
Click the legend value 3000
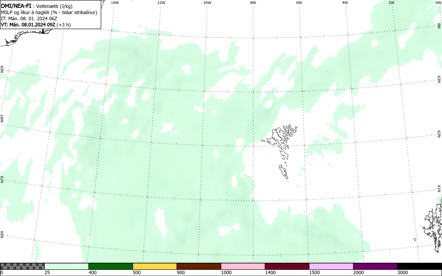coord(403,272)
